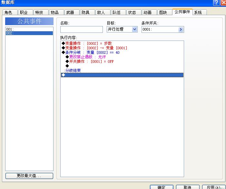Image resolution: width=226 pixels, height=189 pixels.
Task: Open the 图块 tab
Action: pyautogui.click(x=165, y=12)
